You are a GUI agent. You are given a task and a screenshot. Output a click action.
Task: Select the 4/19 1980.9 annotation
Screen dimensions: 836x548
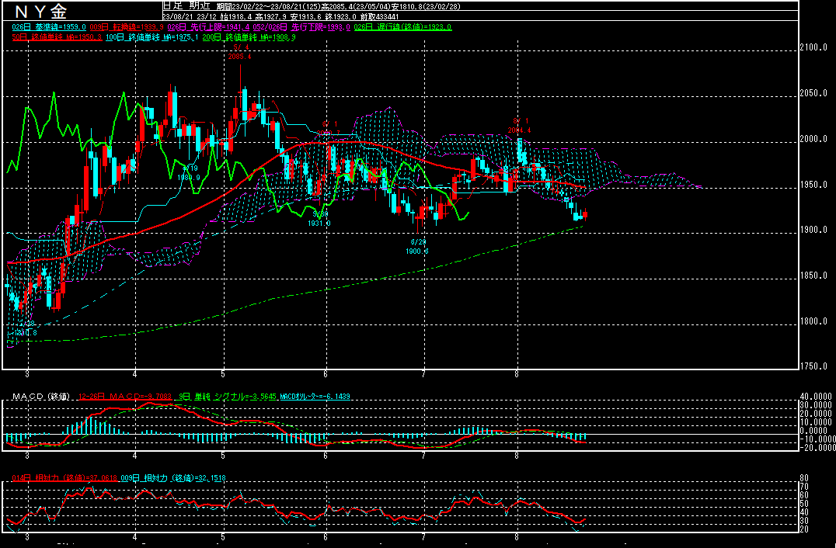click(189, 173)
